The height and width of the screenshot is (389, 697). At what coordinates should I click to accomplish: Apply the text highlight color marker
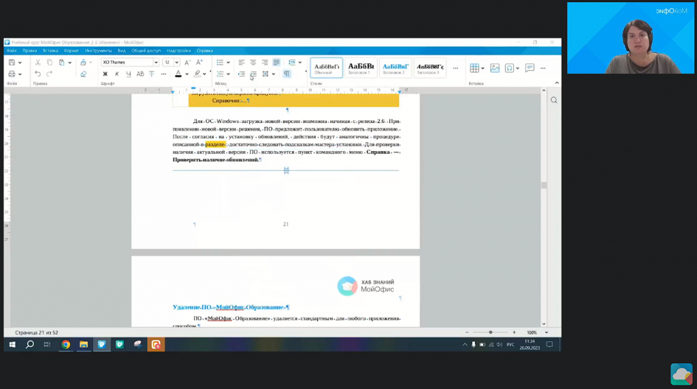click(197, 74)
